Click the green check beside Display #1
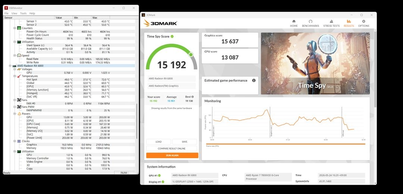The width and height of the screenshot is (403, 194). [163, 182]
